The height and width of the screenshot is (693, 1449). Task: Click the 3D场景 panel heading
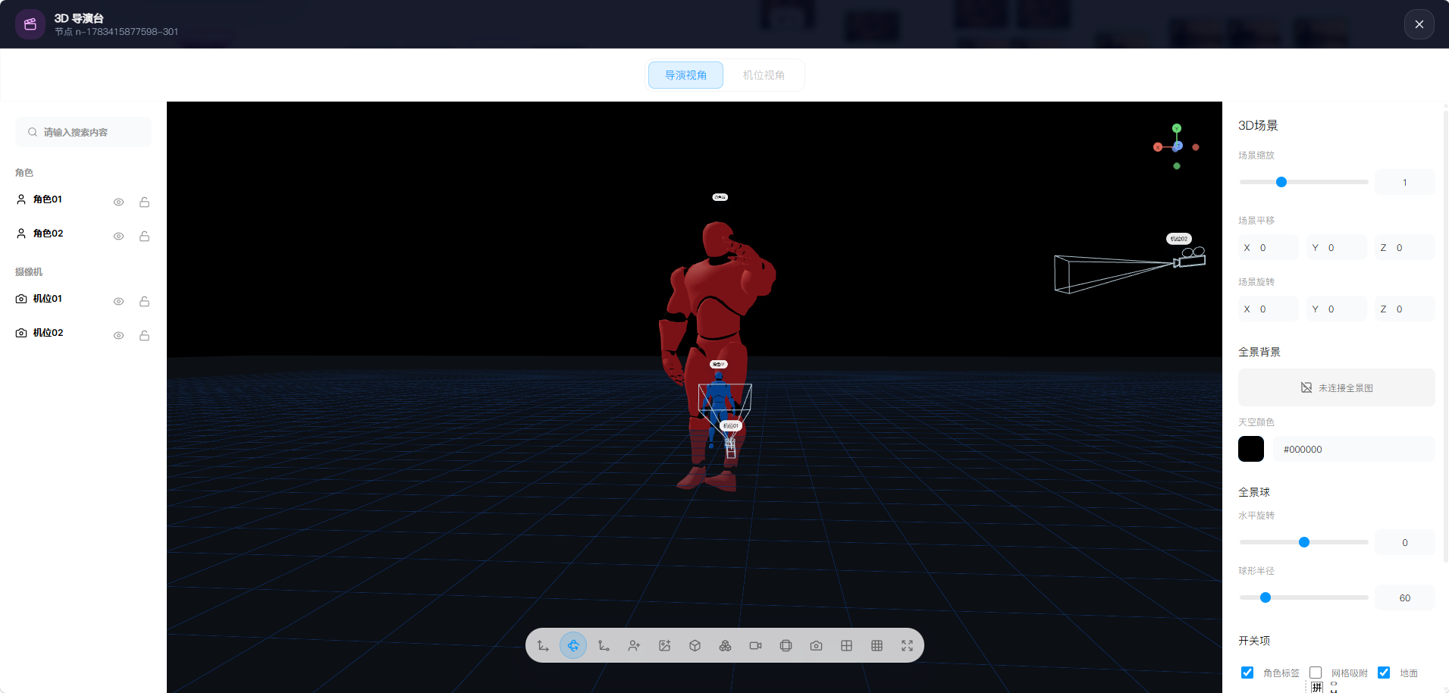tap(1258, 125)
